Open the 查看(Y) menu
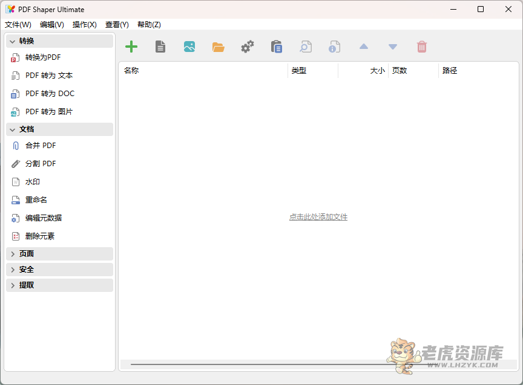 click(x=117, y=25)
